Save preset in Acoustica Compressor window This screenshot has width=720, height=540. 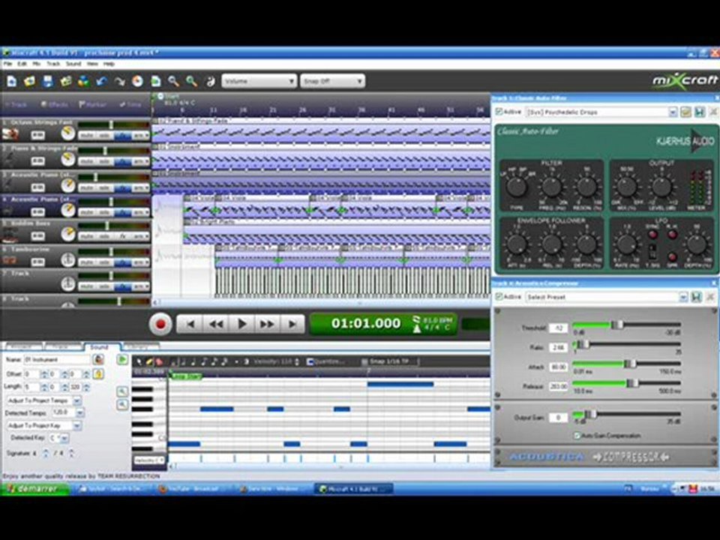(x=697, y=297)
